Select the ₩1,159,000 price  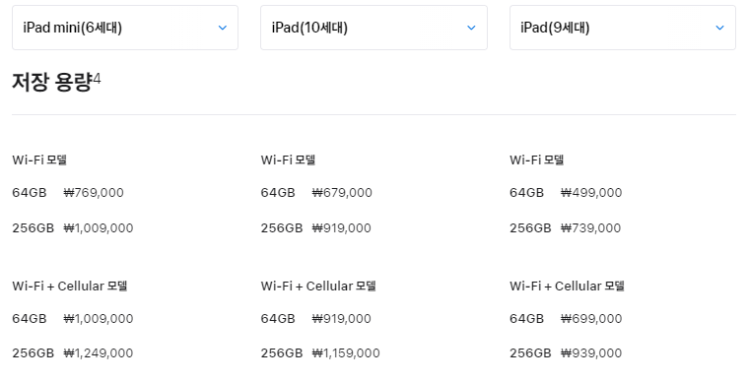click(346, 352)
